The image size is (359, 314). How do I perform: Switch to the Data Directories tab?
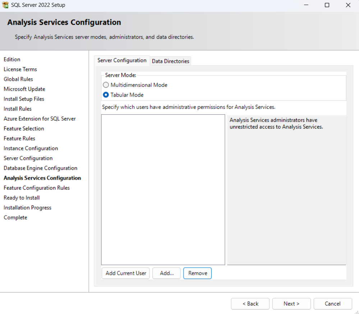click(170, 61)
